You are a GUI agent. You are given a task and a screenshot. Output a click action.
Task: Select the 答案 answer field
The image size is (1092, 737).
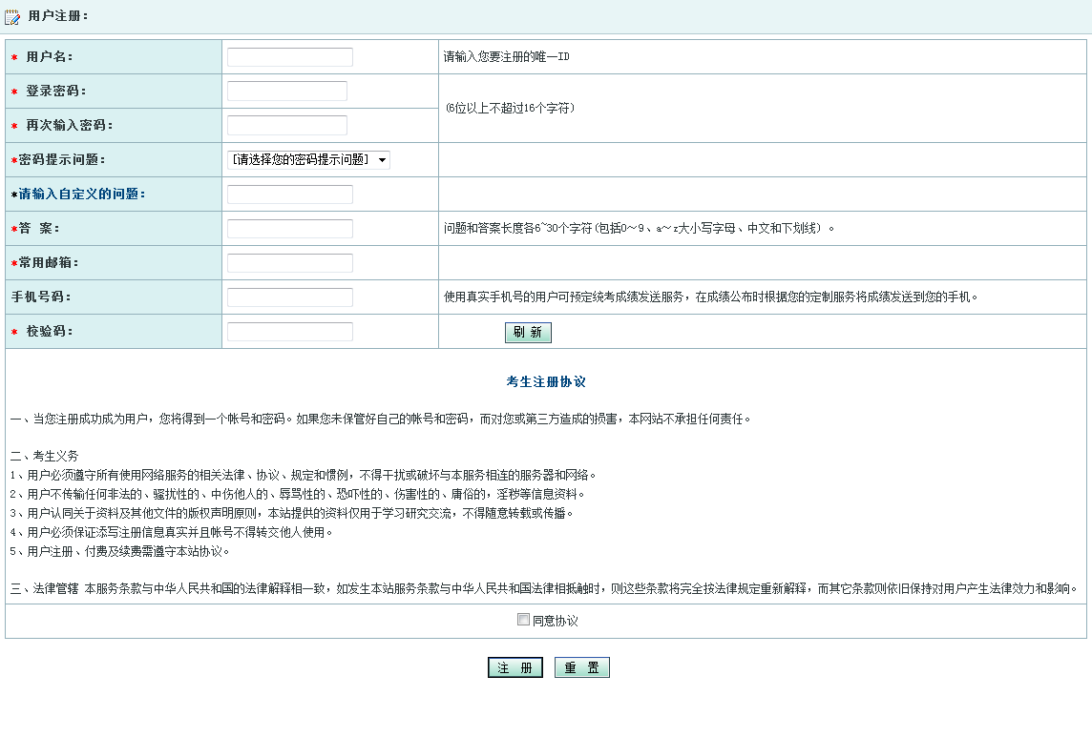click(290, 228)
